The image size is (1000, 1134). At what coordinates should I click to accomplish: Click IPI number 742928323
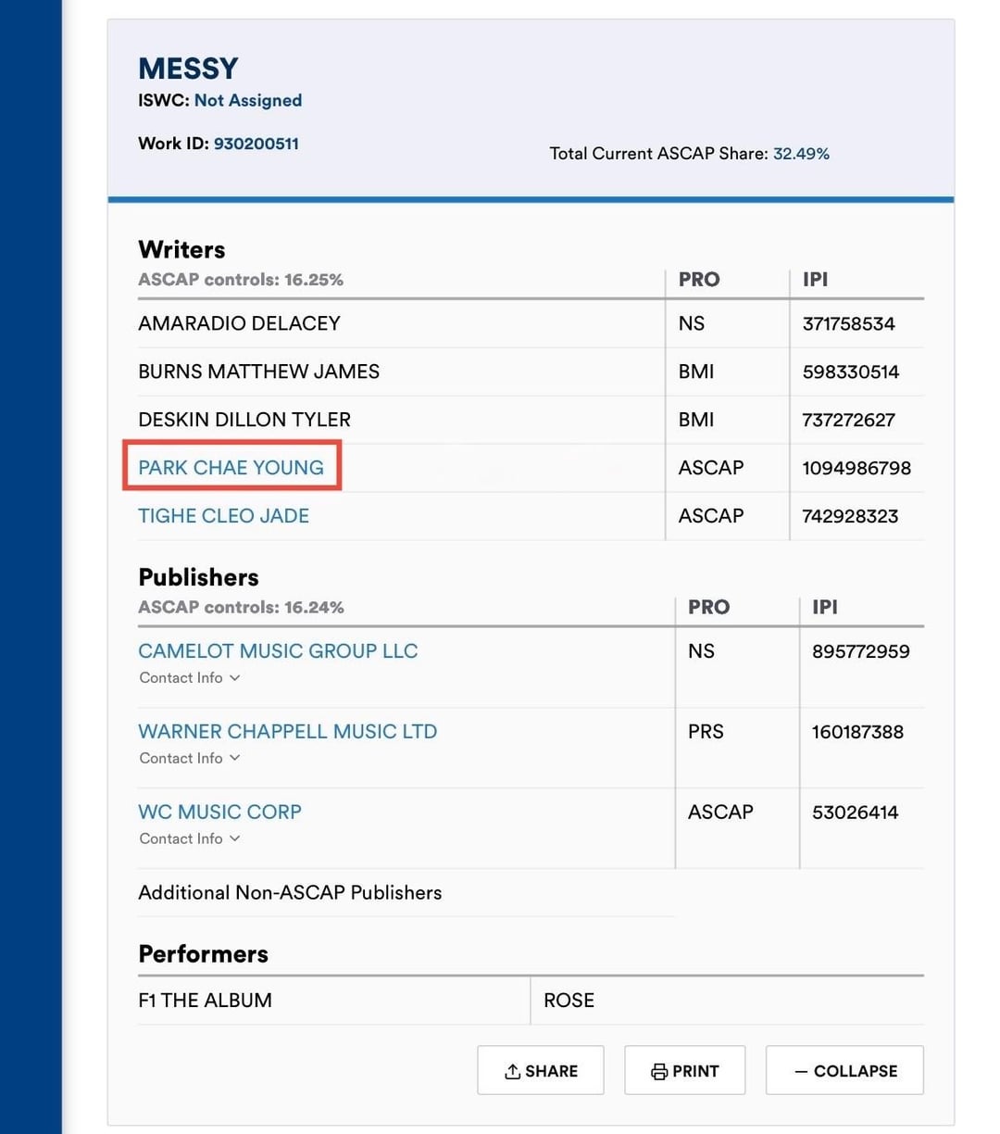point(850,517)
